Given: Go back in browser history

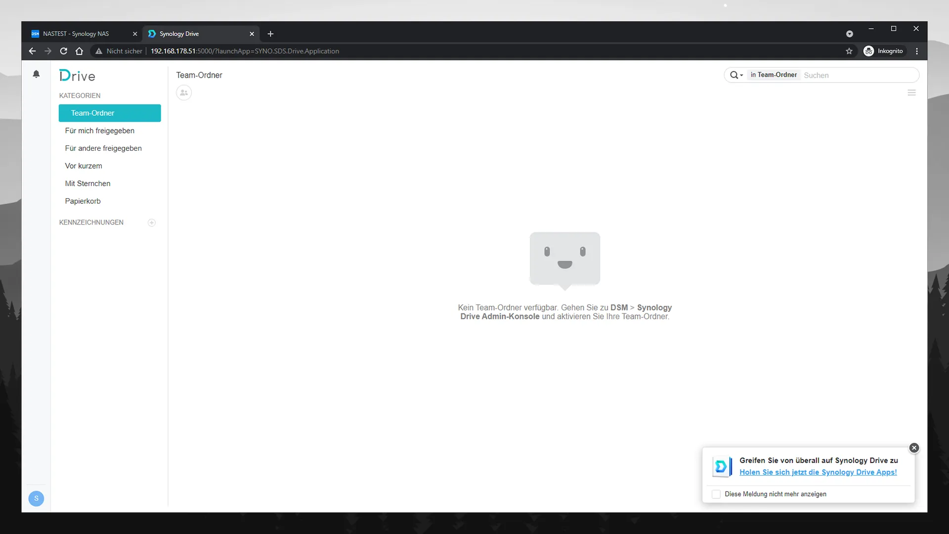Looking at the screenshot, I should pos(32,51).
